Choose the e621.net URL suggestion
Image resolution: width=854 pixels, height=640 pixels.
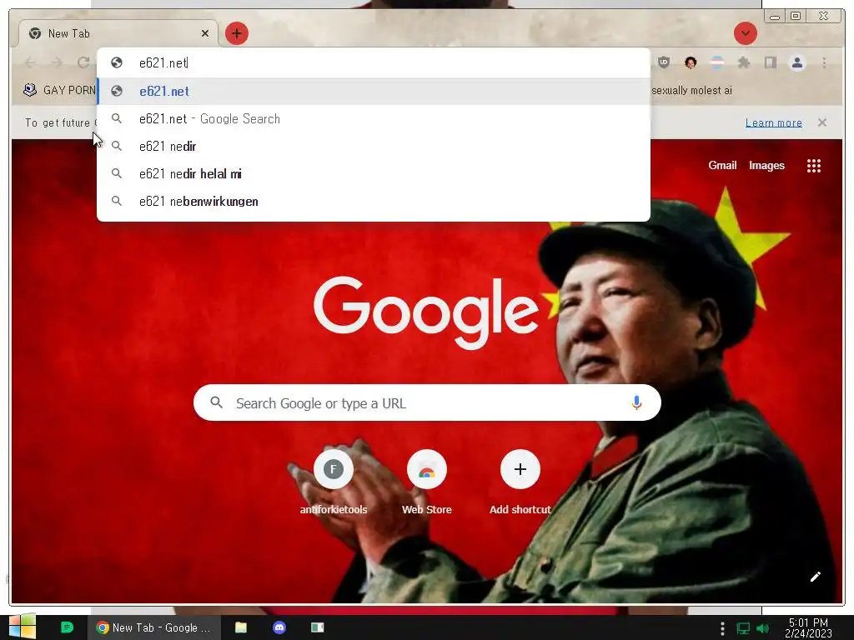click(373, 91)
